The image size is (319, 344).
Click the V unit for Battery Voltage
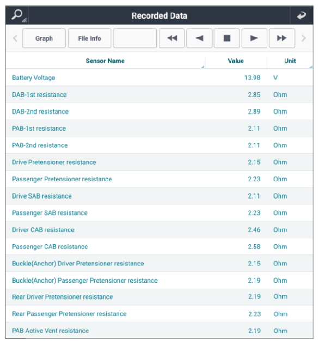pyautogui.click(x=275, y=77)
